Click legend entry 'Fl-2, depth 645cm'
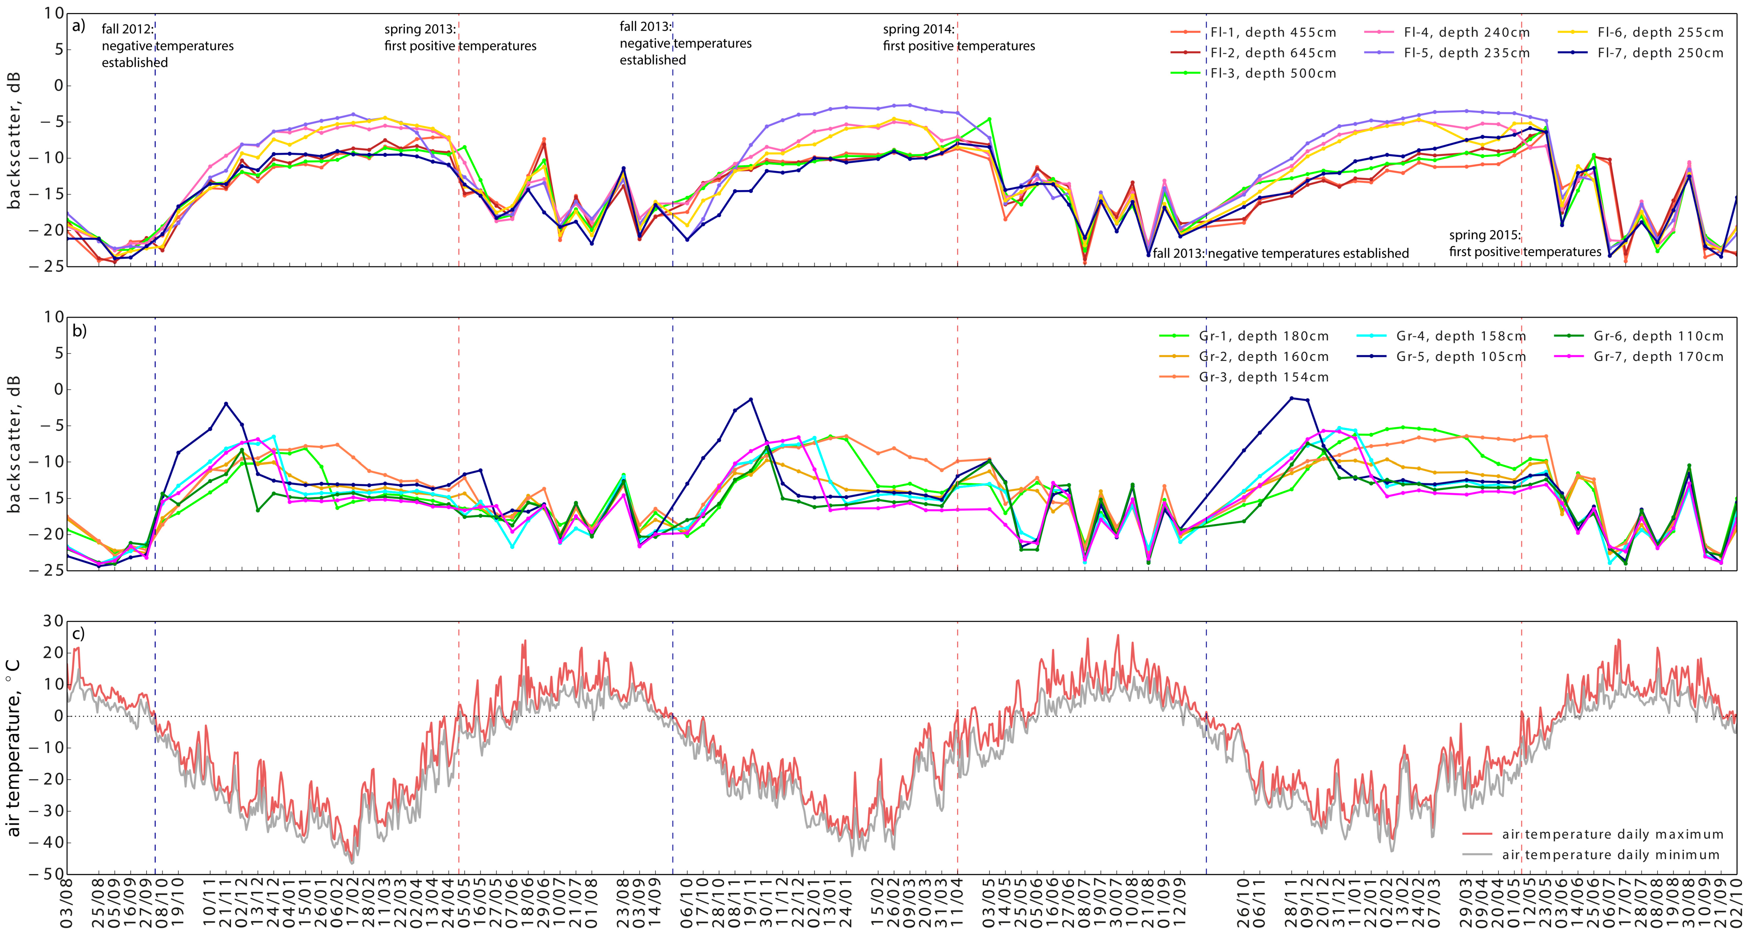This screenshot has width=1748, height=934. pos(1254,52)
